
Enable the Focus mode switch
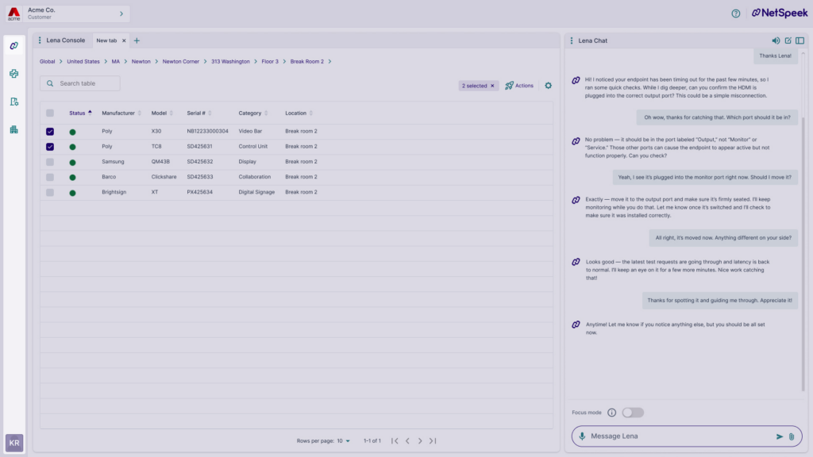point(632,413)
